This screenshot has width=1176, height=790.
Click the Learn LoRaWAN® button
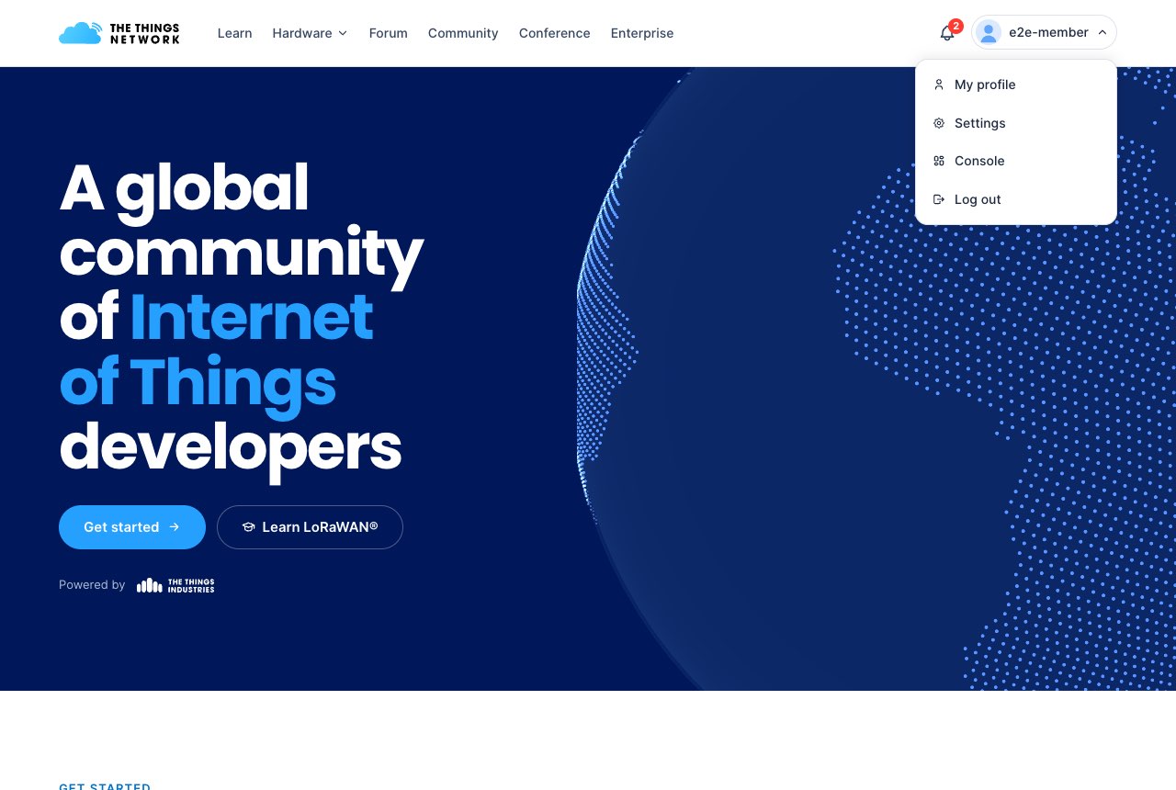tap(310, 527)
